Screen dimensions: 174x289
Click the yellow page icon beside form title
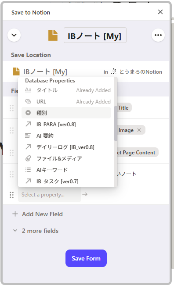point(53,36)
